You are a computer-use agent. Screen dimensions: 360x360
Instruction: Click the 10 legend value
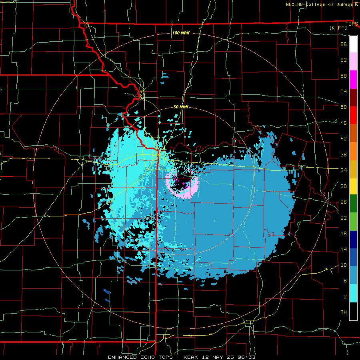click(x=344, y=265)
